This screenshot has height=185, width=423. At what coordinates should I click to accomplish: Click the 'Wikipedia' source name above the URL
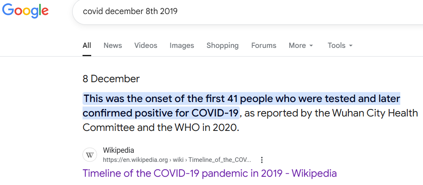coord(118,150)
